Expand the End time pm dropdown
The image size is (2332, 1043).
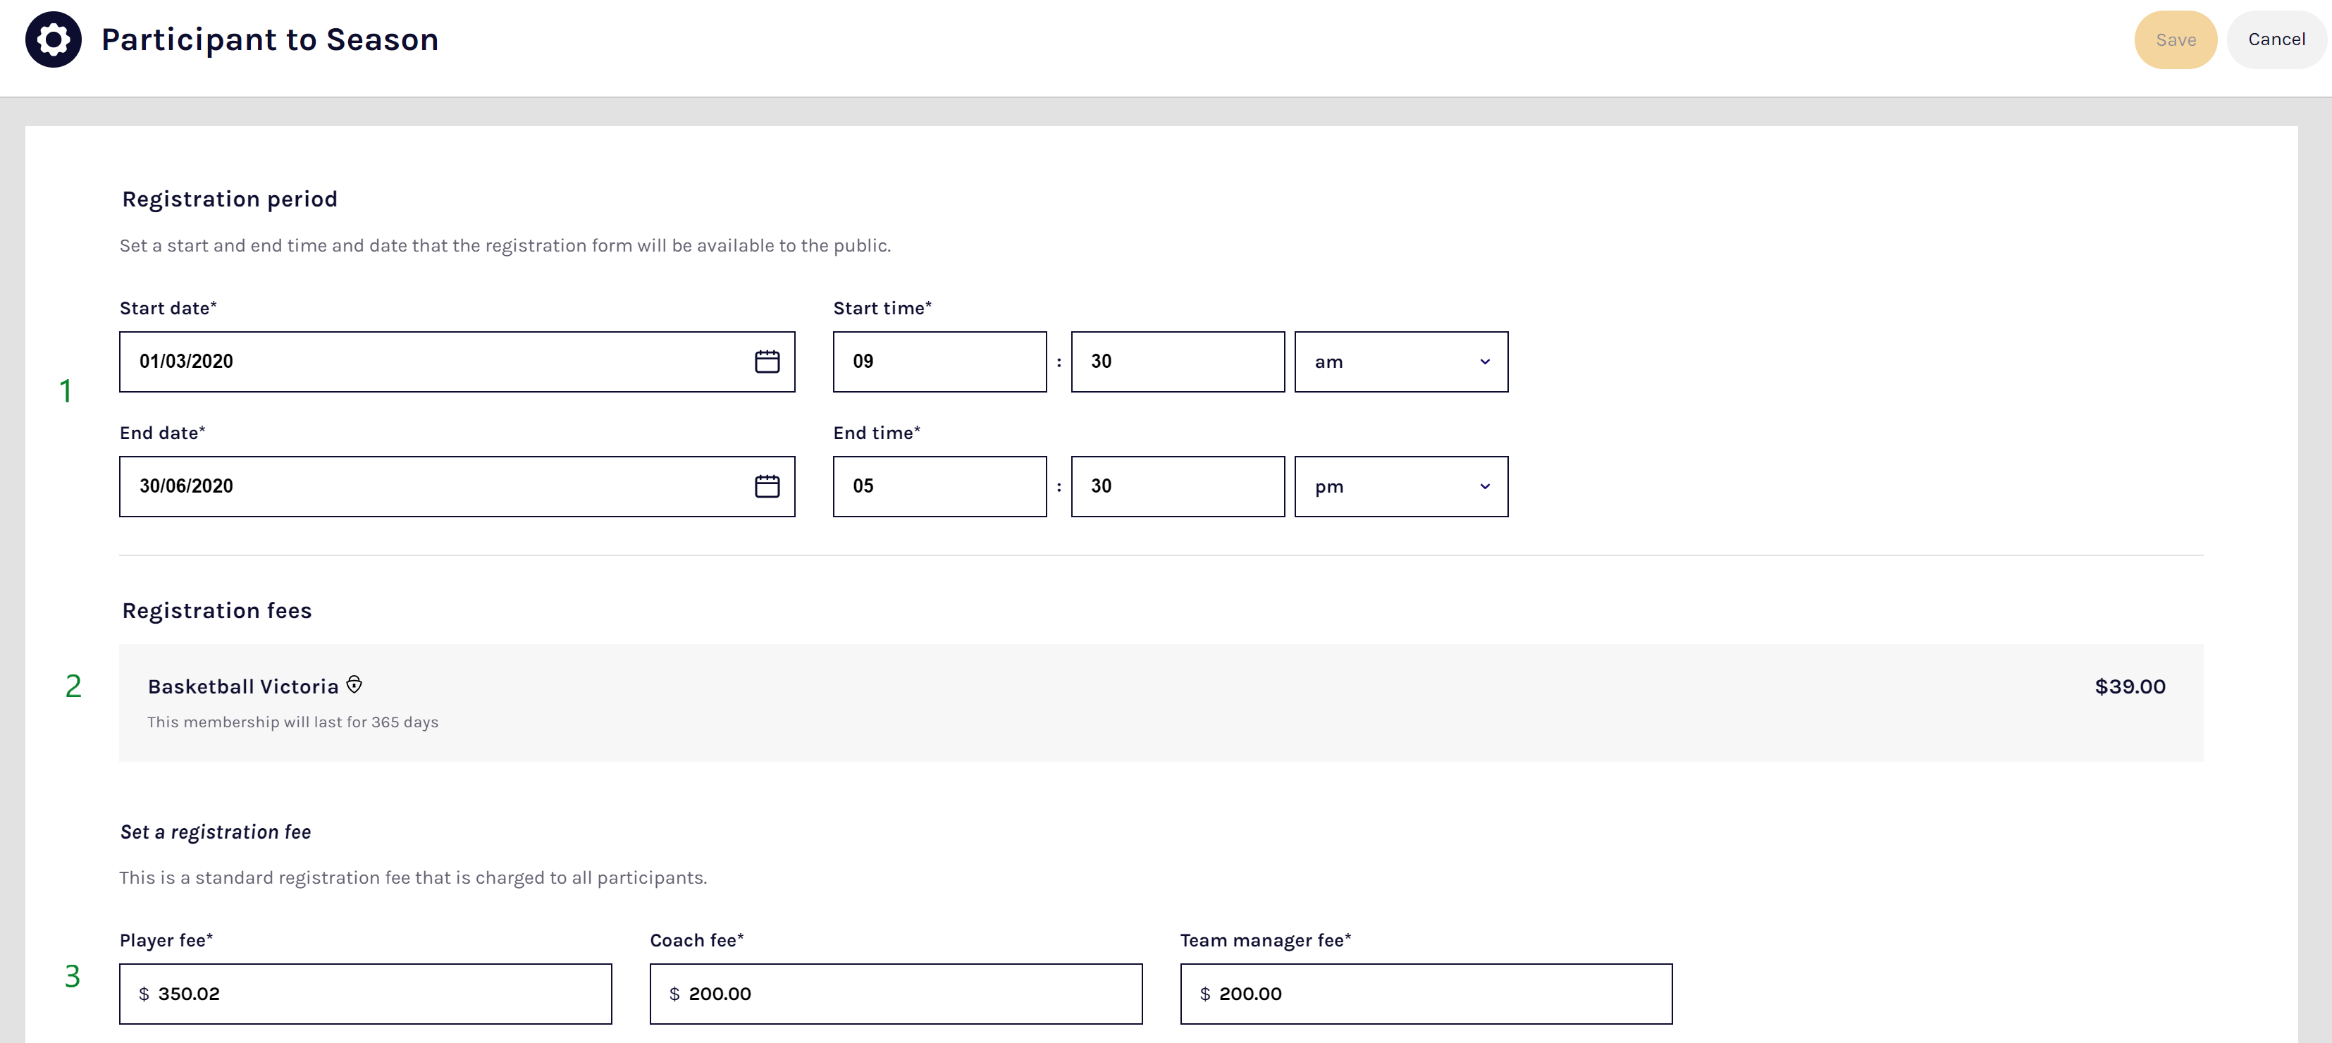pos(1399,487)
